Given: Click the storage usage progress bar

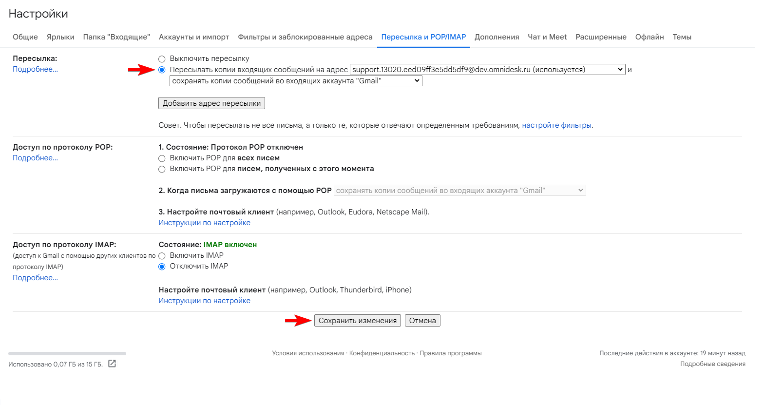Looking at the screenshot, I should point(67,353).
